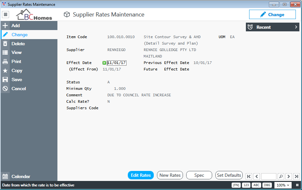
Task: Open the Calendar in sidebar
Action: [x=29, y=176]
